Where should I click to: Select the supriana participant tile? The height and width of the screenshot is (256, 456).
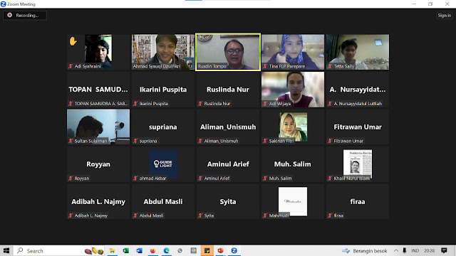[163, 127]
